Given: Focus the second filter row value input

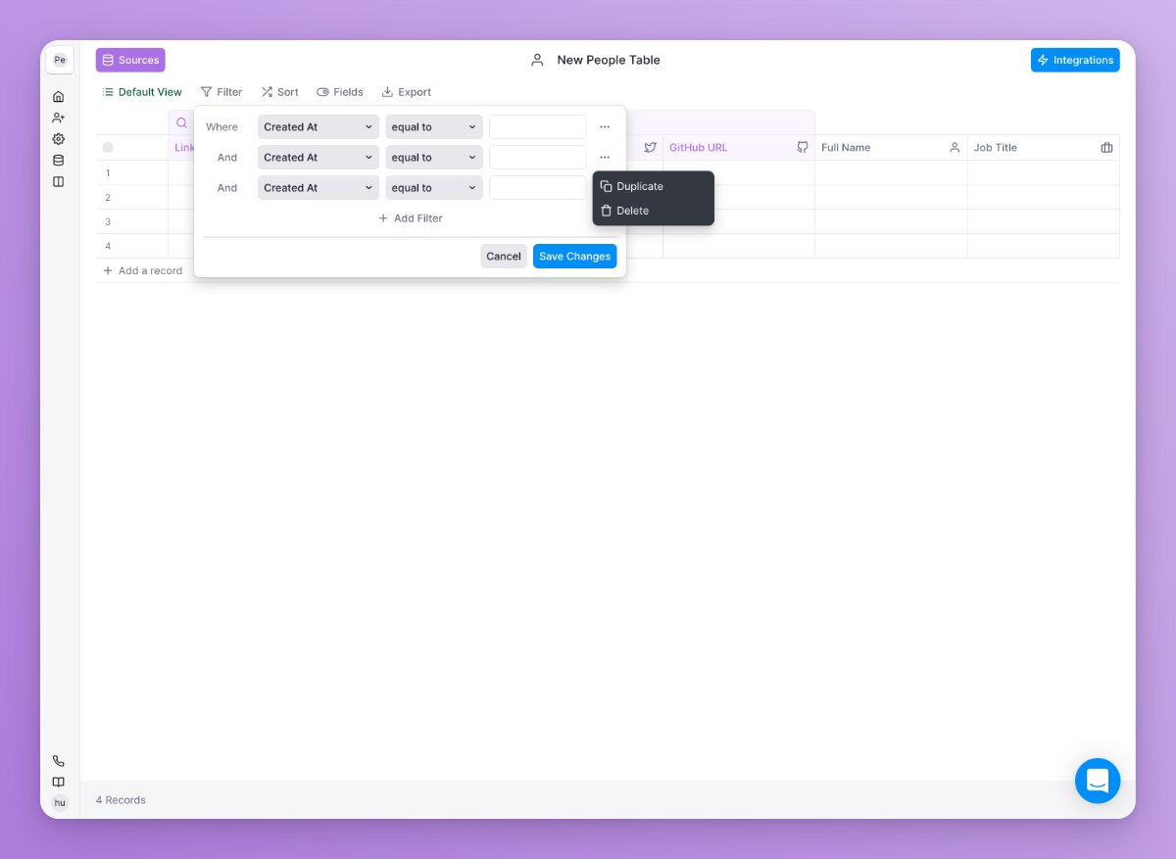Looking at the screenshot, I should 538,158.
